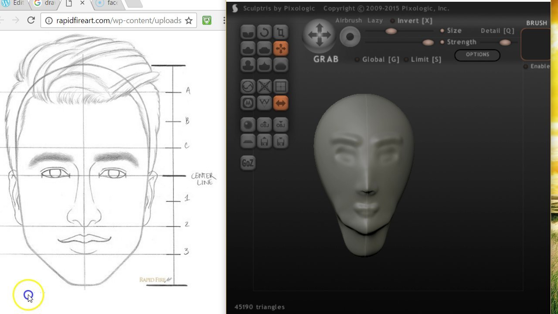Select the Smooth tool
The width and height of the screenshot is (558, 314).
pyautogui.click(x=281, y=65)
